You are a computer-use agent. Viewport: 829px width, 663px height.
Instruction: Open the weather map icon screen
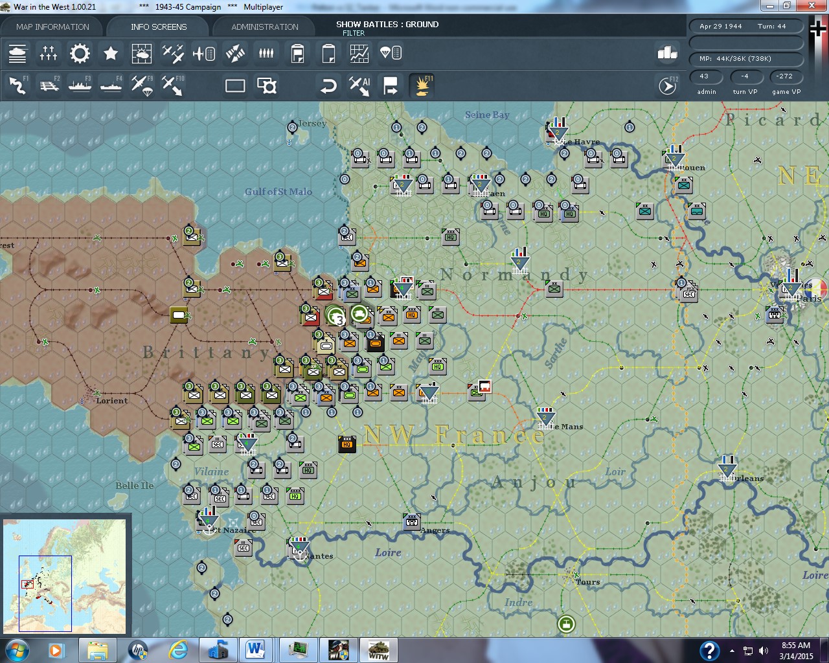pyautogui.click(x=142, y=53)
